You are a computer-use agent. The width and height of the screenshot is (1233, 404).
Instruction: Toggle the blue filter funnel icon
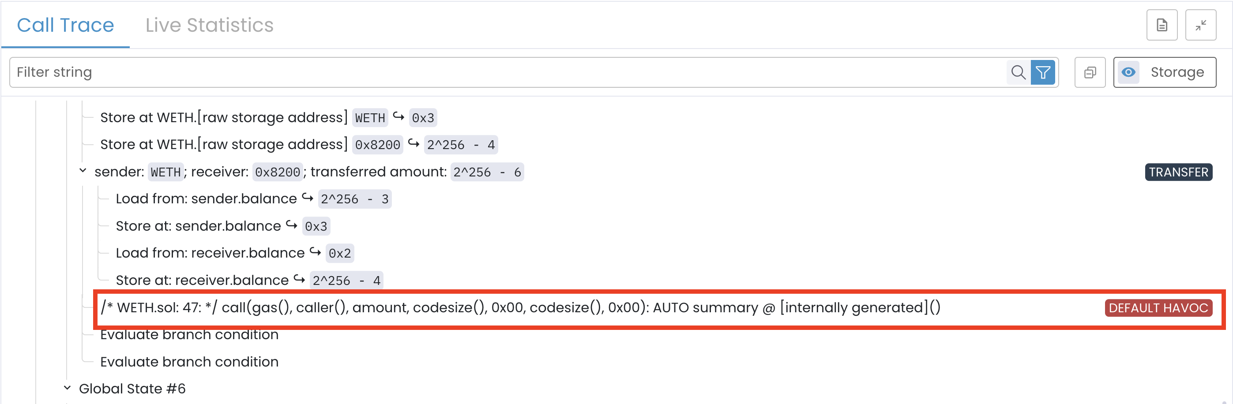pyautogui.click(x=1043, y=72)
